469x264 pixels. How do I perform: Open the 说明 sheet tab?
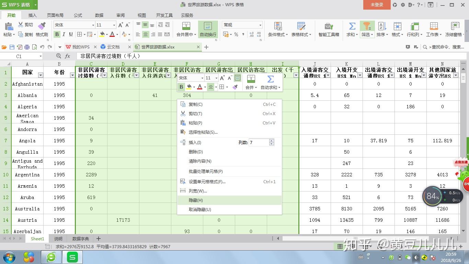[x=58, y=239]
